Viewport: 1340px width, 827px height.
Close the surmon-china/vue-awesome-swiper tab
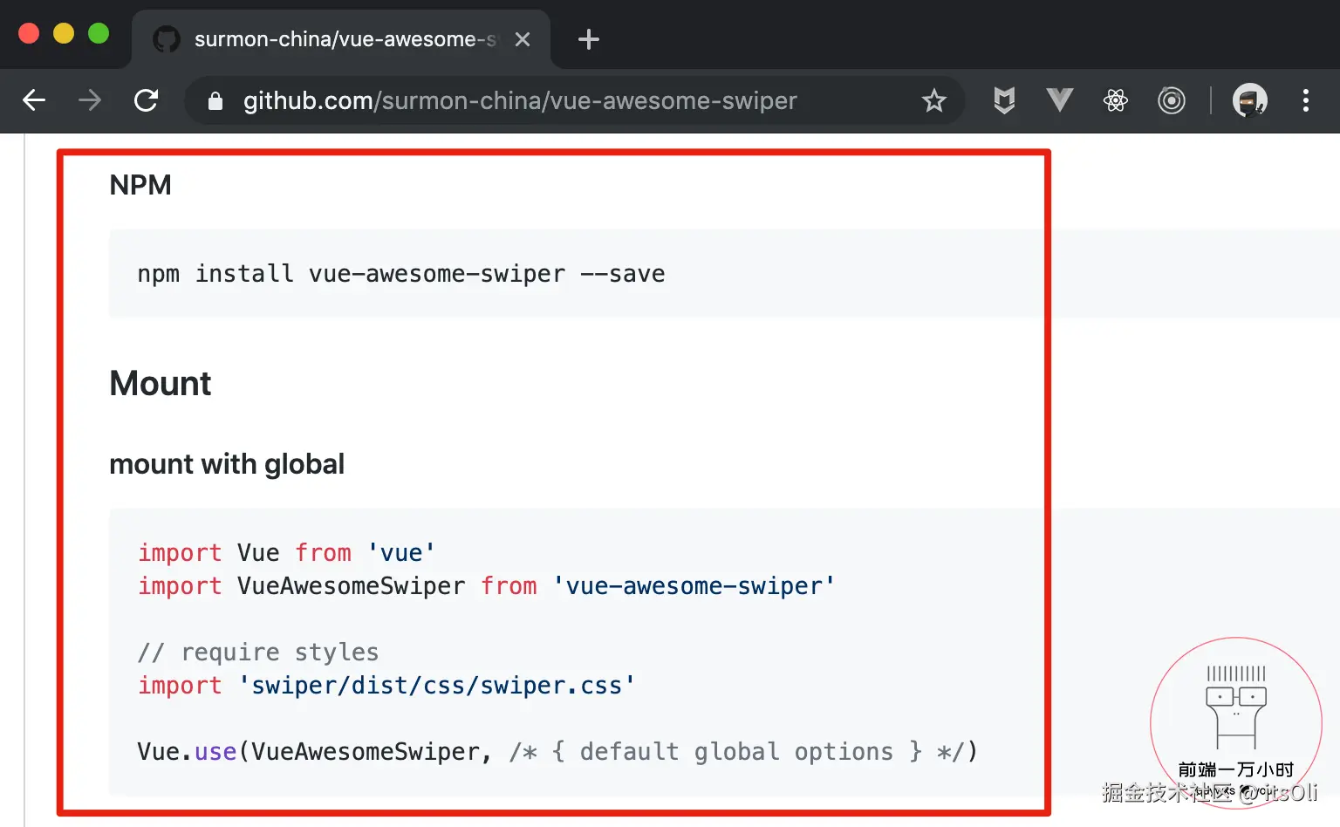pos(523,39)
